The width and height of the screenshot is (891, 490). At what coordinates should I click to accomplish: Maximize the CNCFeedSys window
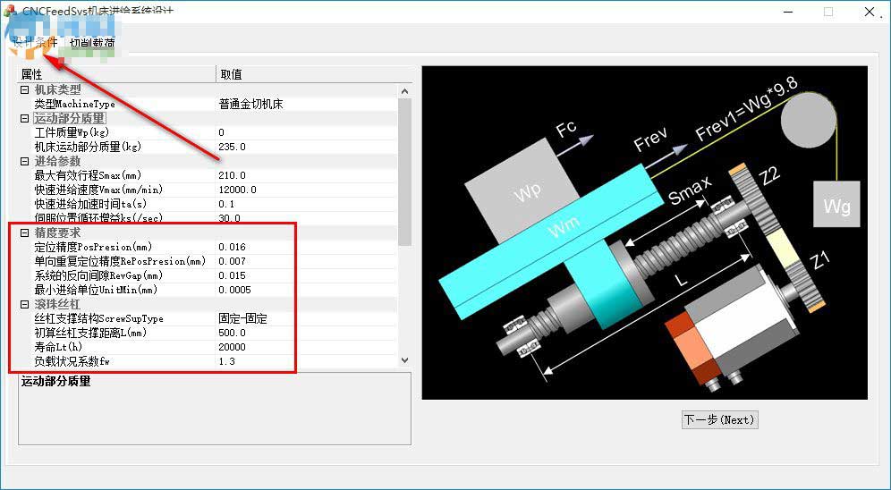click(x=828, y=12)
